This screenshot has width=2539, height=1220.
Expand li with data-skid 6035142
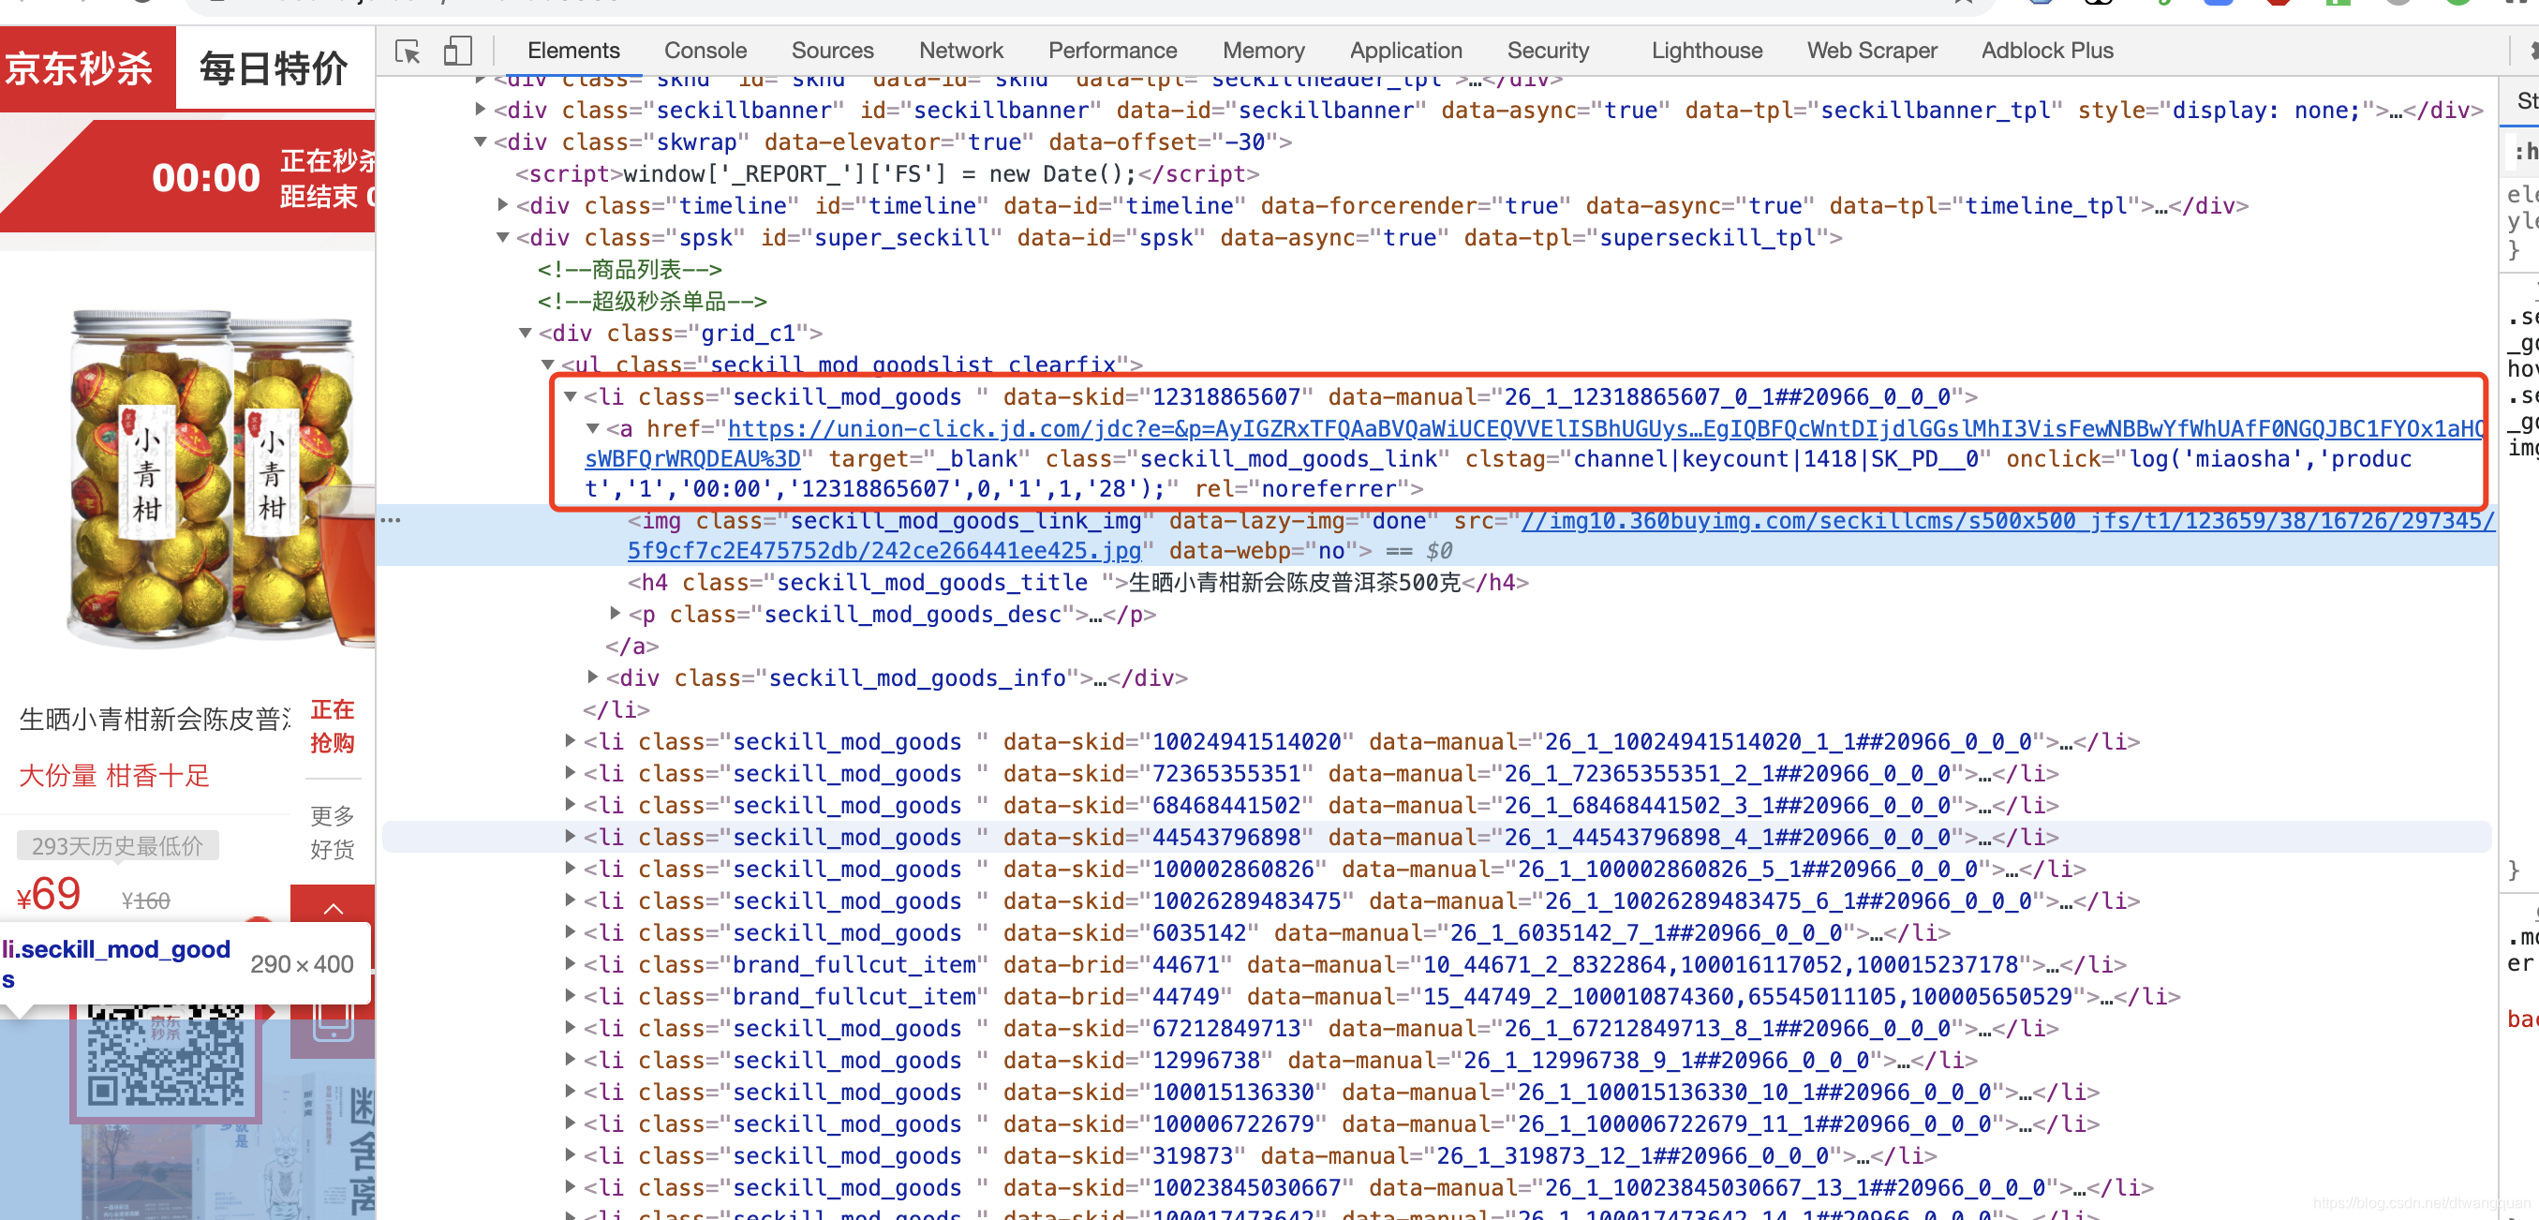571,931
